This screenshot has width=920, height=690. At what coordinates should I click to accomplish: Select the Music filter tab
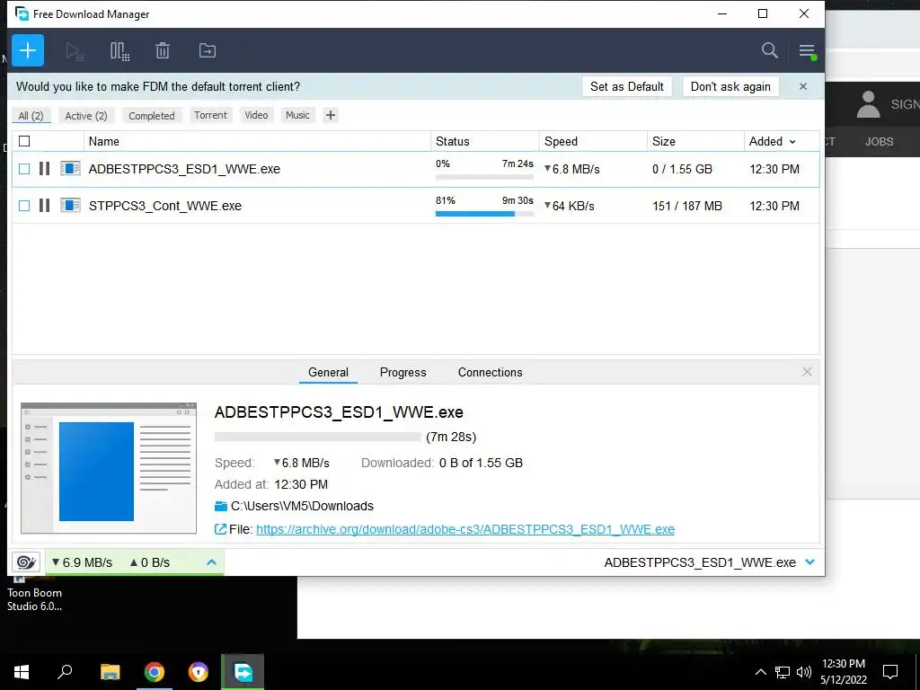point(297,115)
